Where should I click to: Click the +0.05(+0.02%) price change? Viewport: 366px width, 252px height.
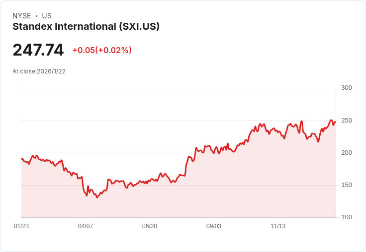[102, 50]
